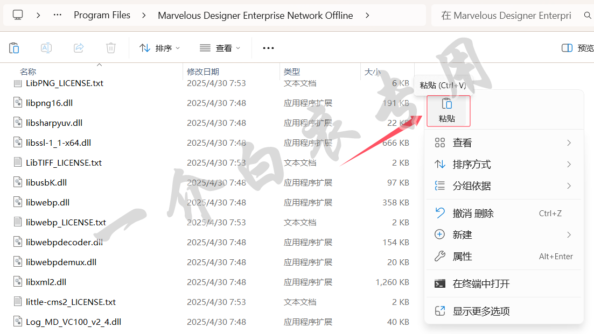Viewport: 594px width, 334px height.
Task: Click the modified date of libpng16.dll
Action: 216,103
